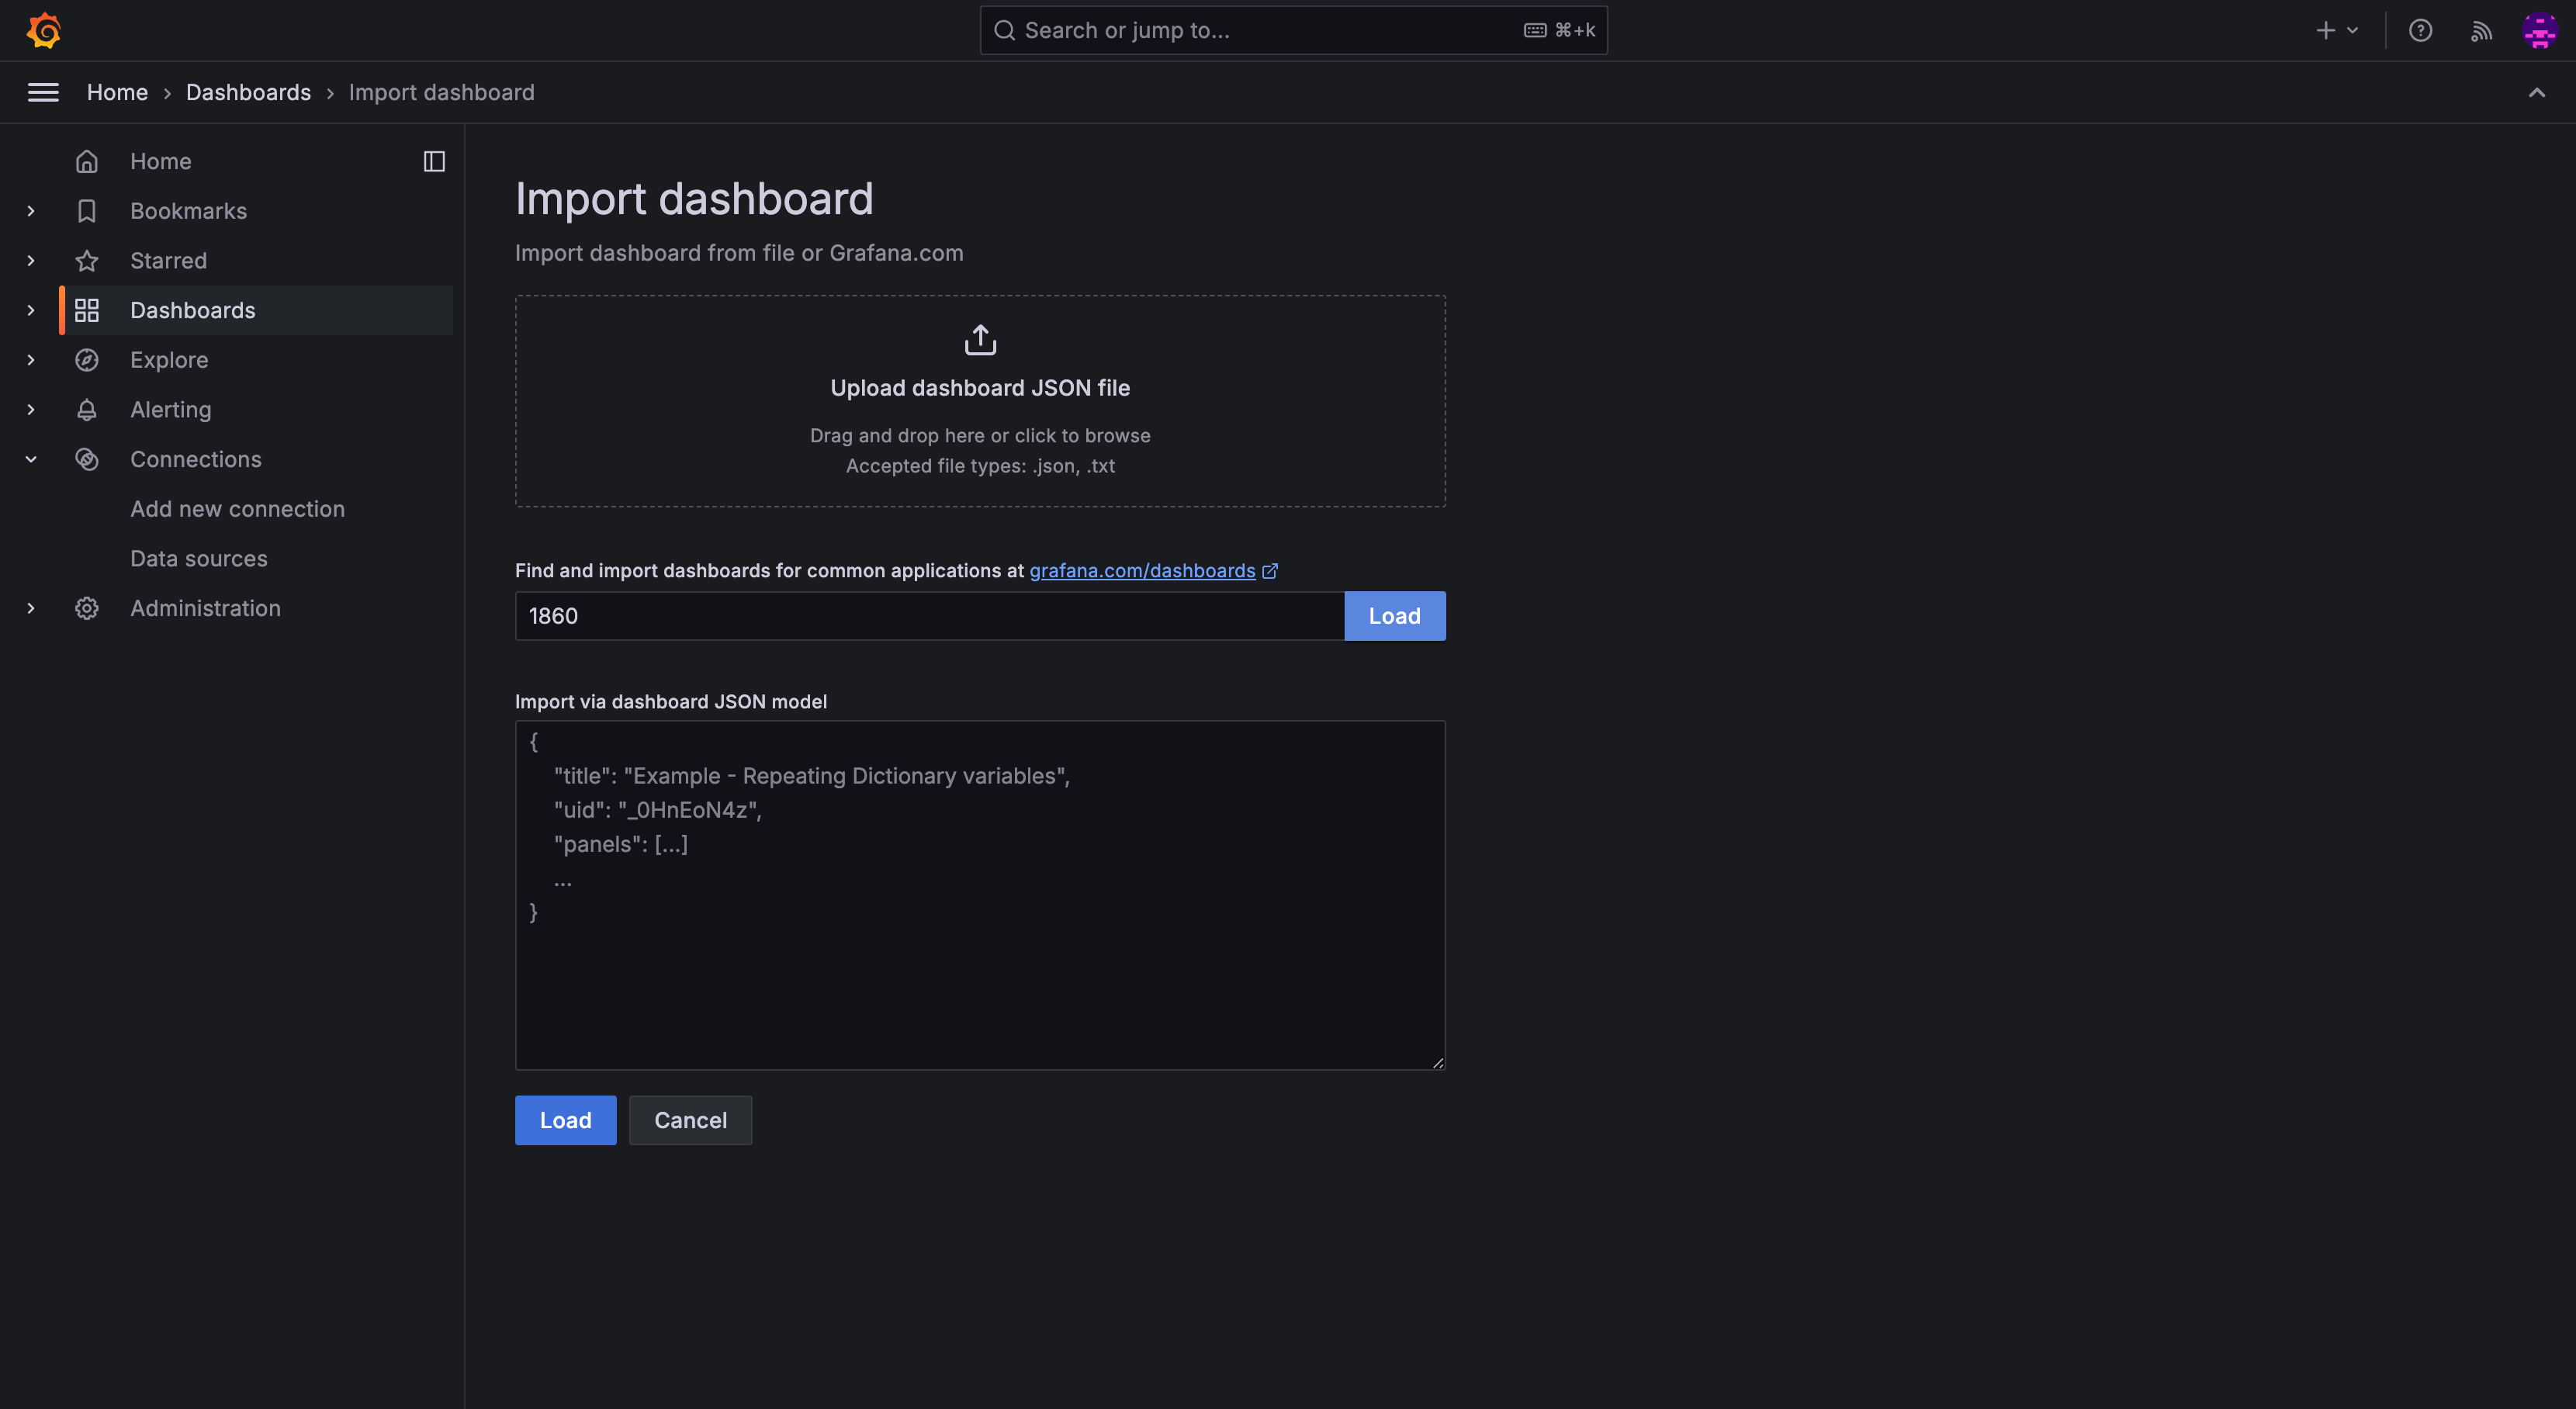Screen dimensions: 2576x1409
Task: Click the Cancel button
Action: [x=690, y=1120]
